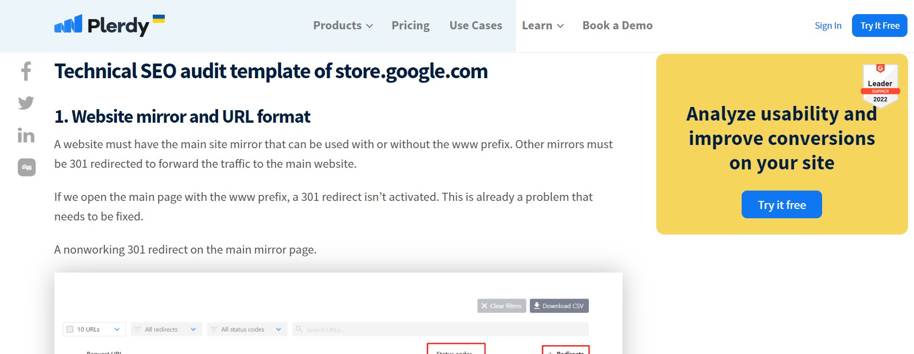The height and width of the screenshot is (354, 914).
Task: Open the Plerdy logo homepage link
Action: [109, 25]
